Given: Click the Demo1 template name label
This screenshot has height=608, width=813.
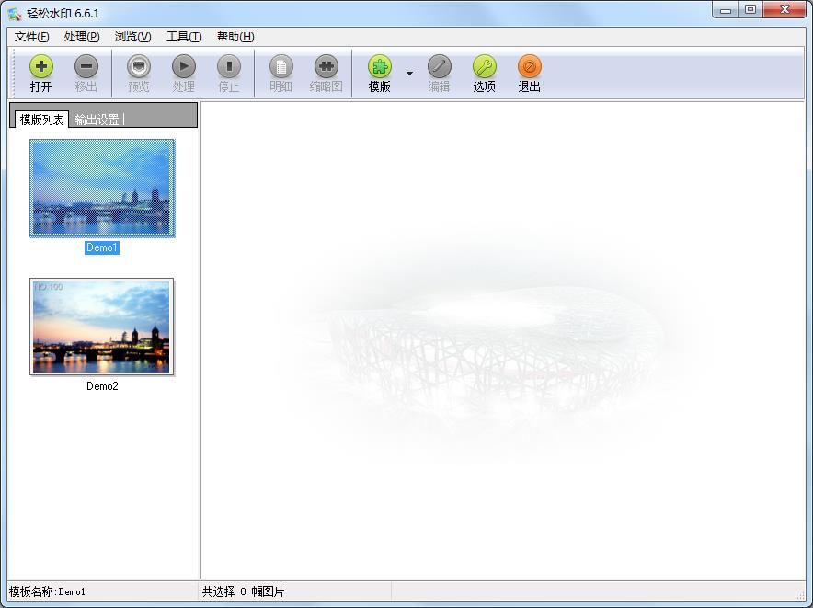Looking at the screenshot, I should 101,247.
